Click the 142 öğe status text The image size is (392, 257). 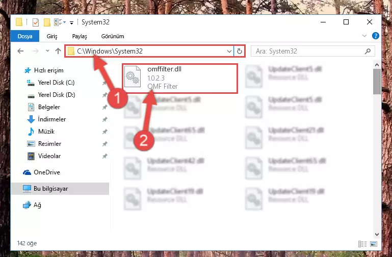[x=27, y=243]
